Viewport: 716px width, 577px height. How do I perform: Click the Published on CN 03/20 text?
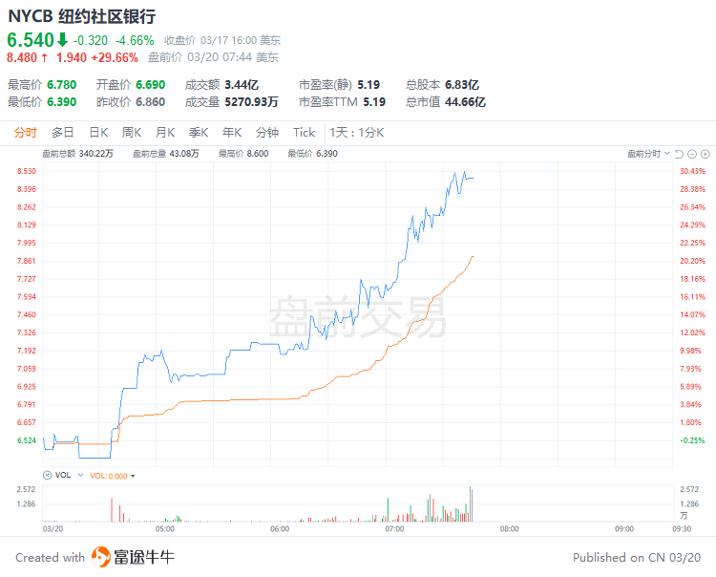[637, 558]
